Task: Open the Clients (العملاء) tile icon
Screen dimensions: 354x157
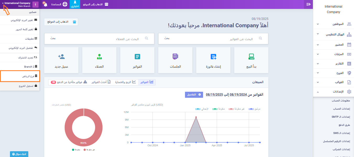Action: pyautogui.click(x=99, y=57)
